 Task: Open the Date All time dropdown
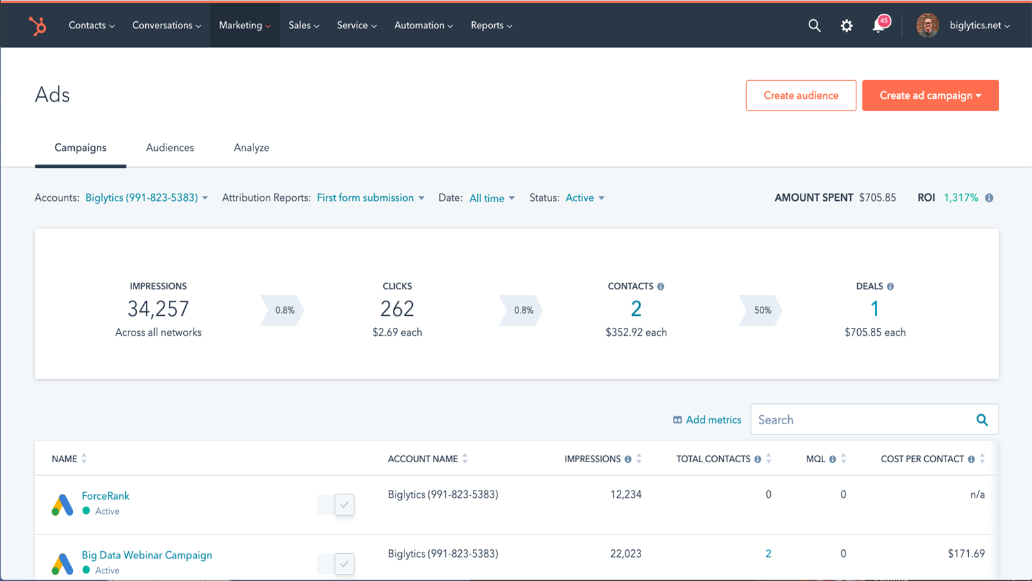point(492,198)
